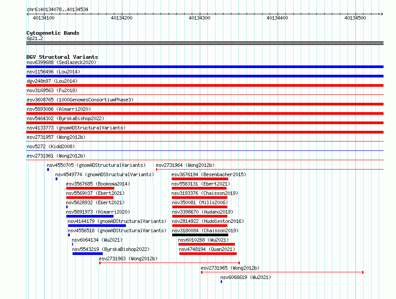Viewport: 396px width, 299px height.
Task: Open nsv3193376 (Chaisson2019) label
Action: point(205,193)
